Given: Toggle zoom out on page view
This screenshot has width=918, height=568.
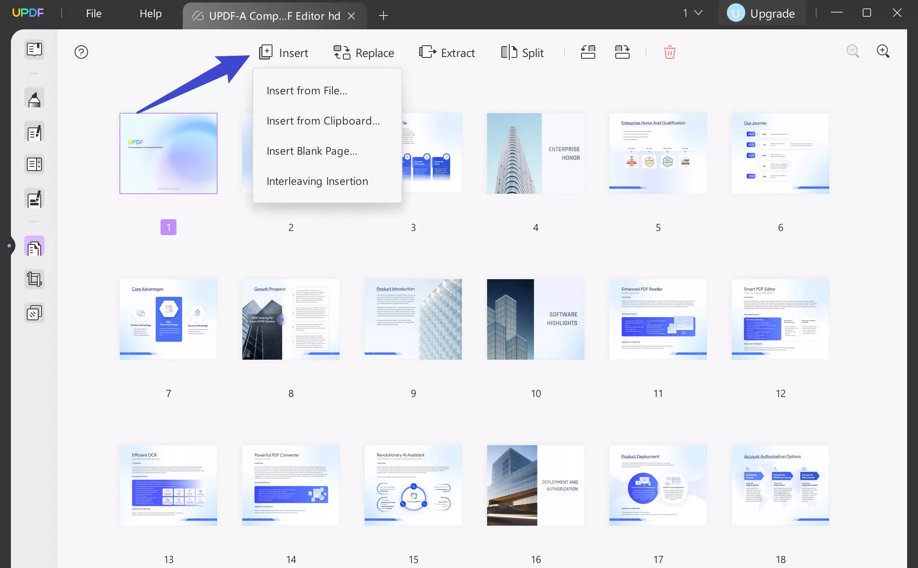Looking at the screenshot, I should coord(854,52).
